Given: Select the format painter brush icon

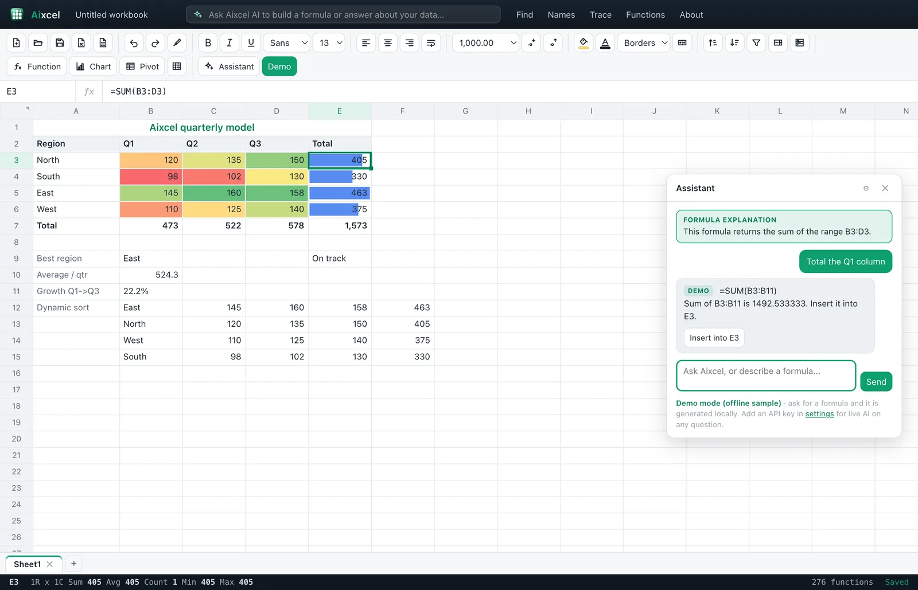Looking at the screenshot, I should click(177, 43).
